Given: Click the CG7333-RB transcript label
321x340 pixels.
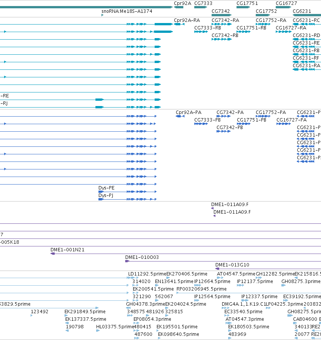Looking at the screenshot, I should pyautogui.click(x=207, y=28).
